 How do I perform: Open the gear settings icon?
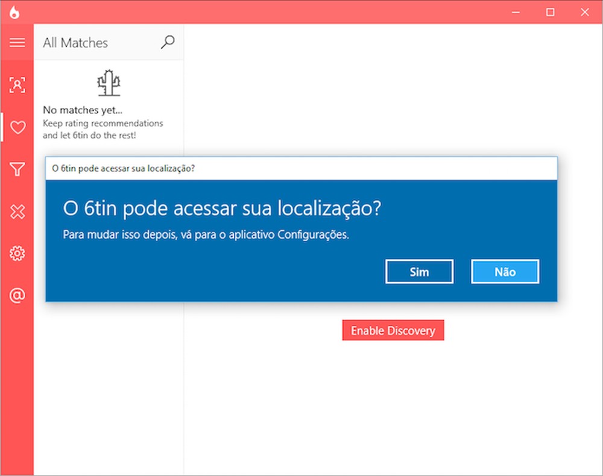point(17,254)
